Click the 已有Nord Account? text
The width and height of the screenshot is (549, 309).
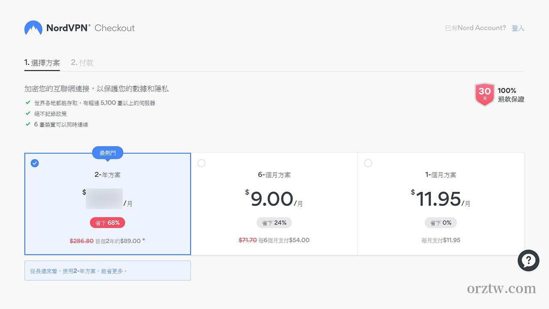click(x=476, y=28)
